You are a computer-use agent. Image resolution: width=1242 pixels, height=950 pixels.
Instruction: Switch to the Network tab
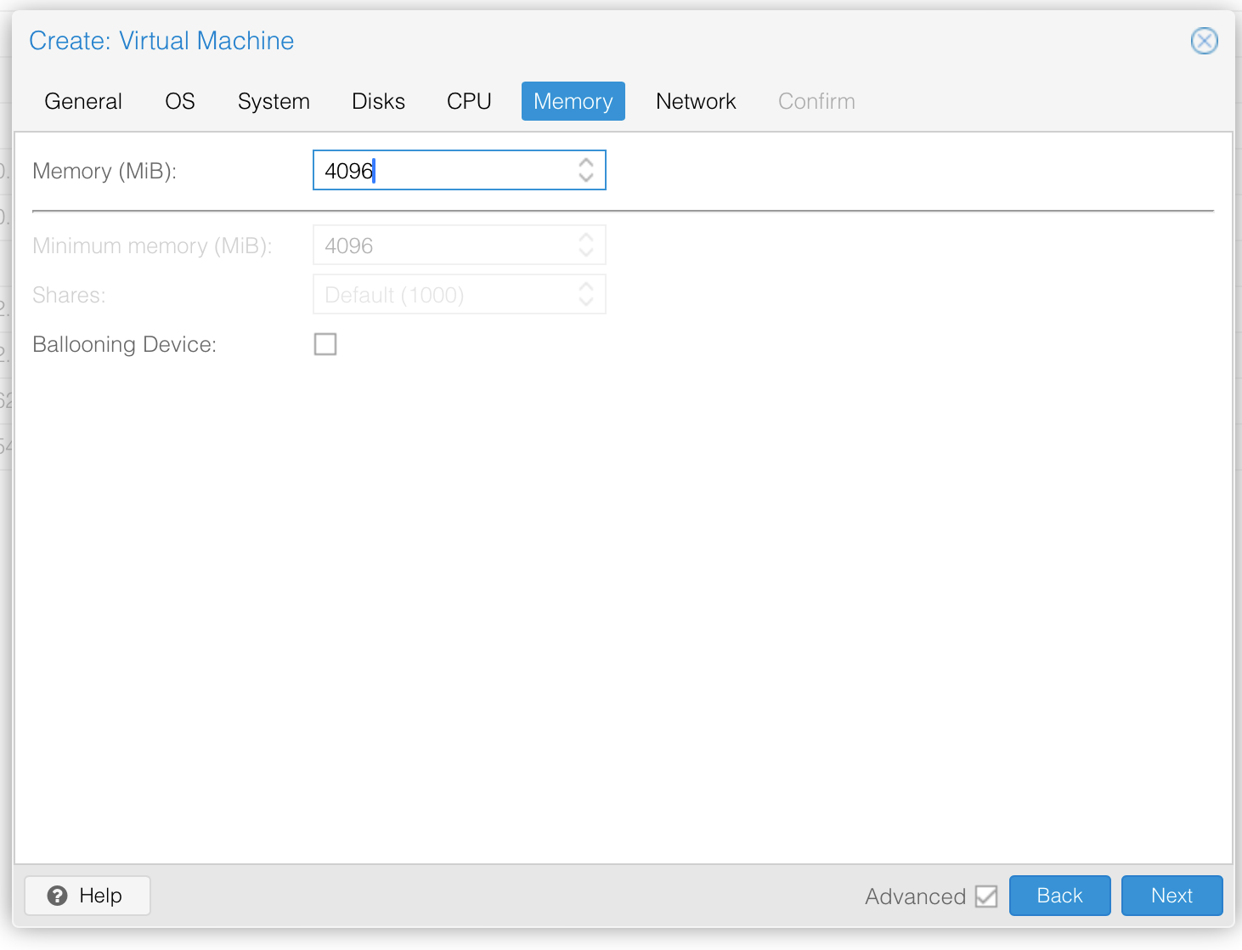[x=696, y=101]
